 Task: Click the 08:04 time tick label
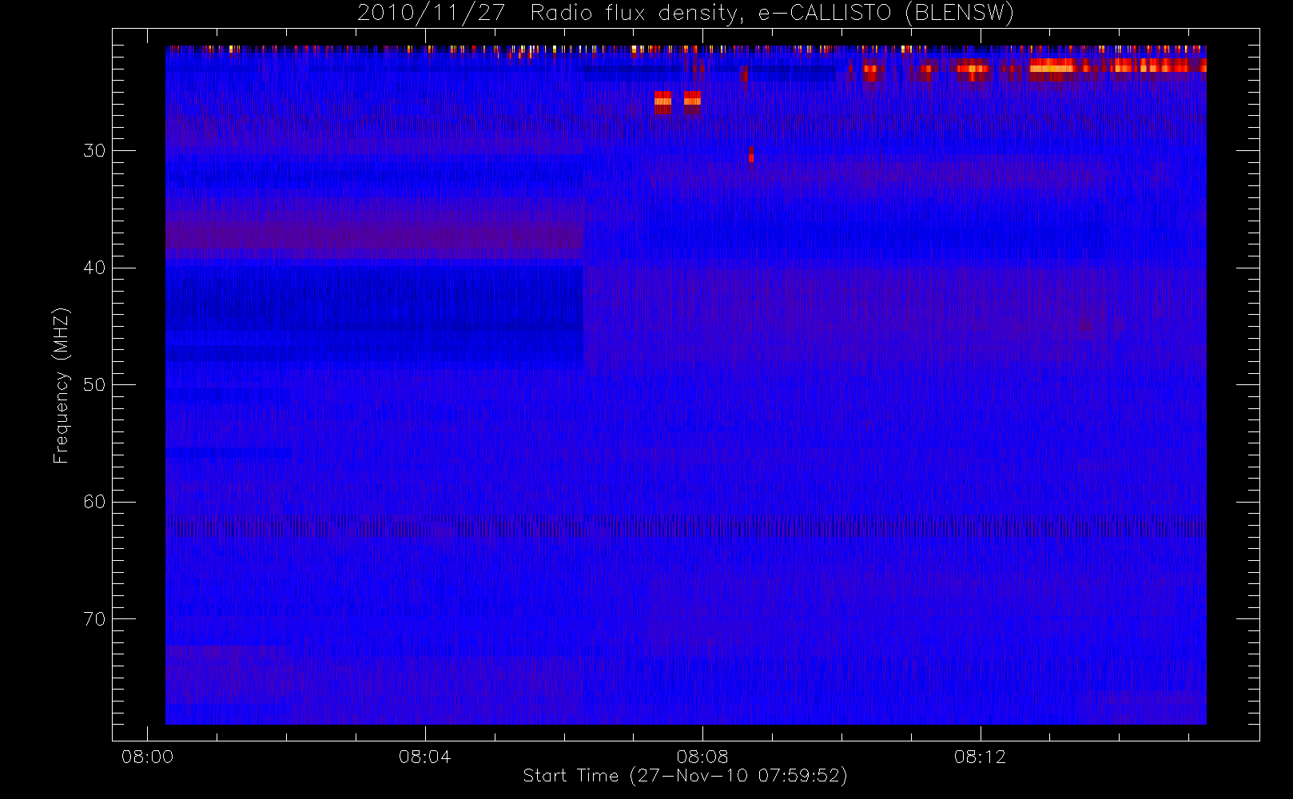click(x=424, y=757)
